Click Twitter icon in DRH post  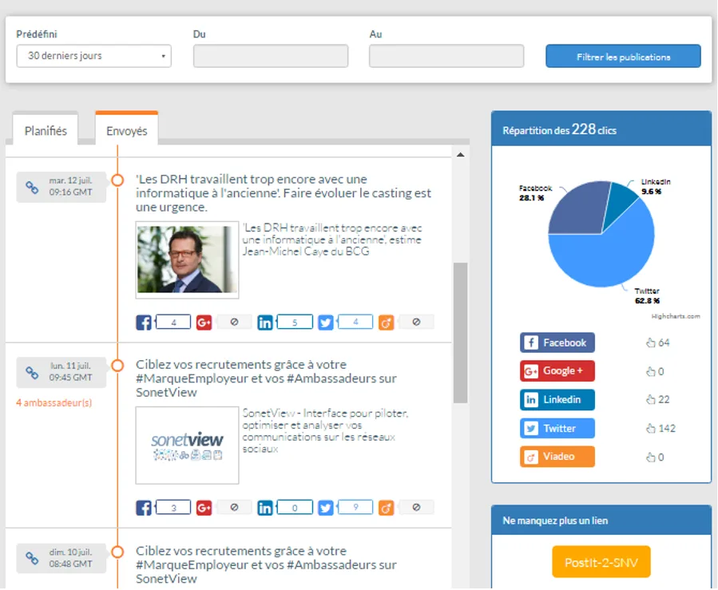326,323
